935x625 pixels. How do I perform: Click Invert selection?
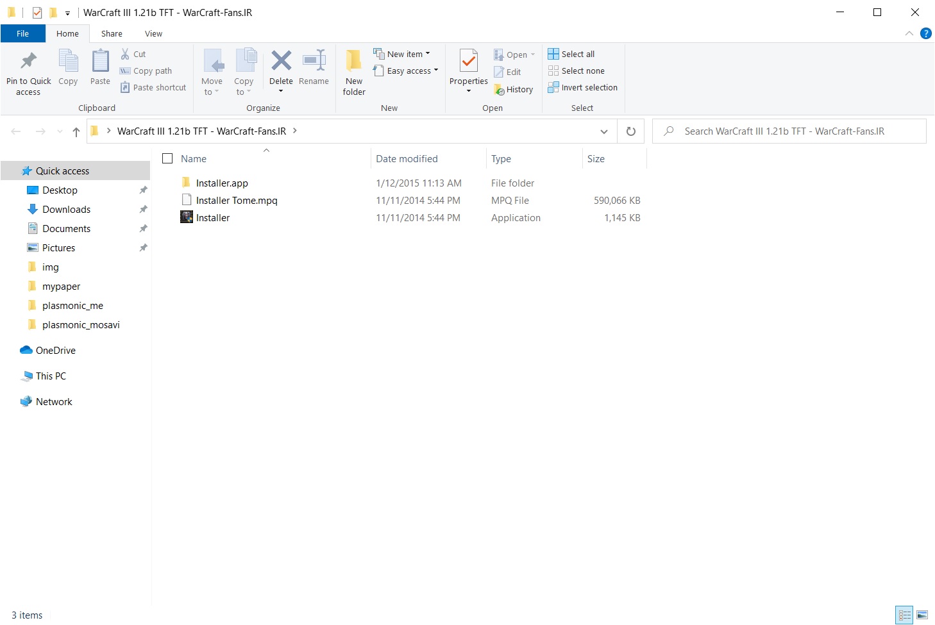(583, 88)
